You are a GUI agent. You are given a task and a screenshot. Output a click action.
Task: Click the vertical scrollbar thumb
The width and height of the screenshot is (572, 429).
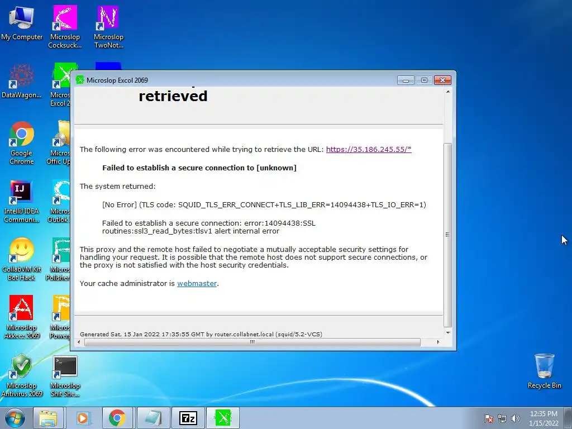(x=448, y=235)
